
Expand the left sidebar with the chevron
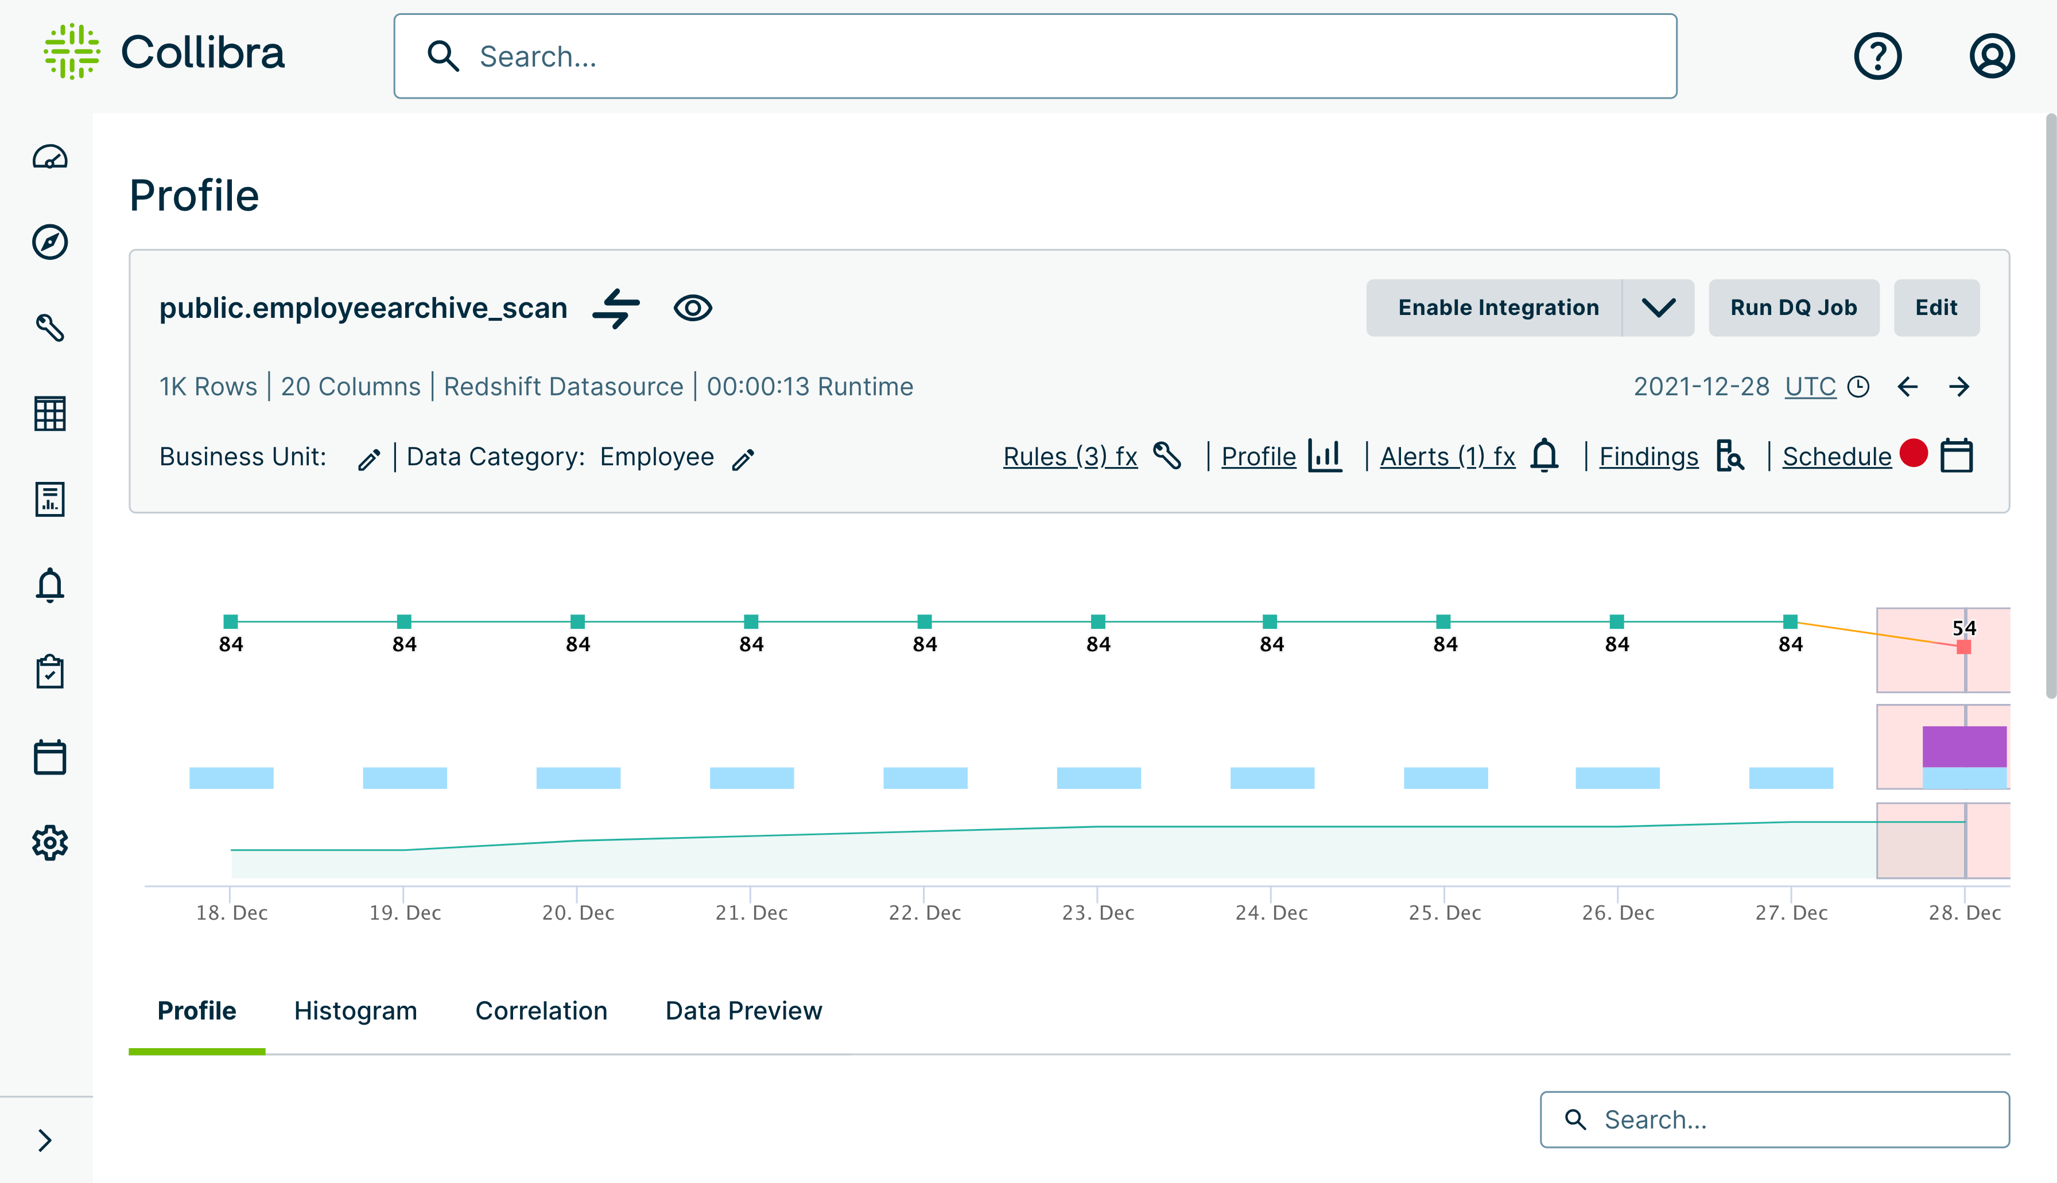coord(45,1140)
